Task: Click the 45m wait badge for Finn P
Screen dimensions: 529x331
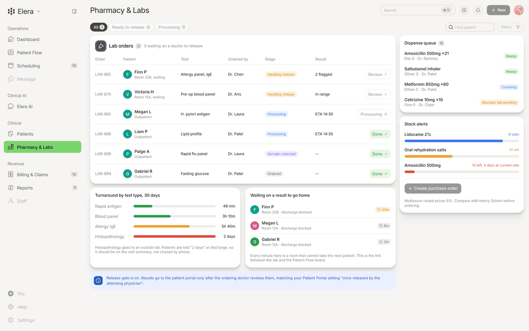Action: tap(383, 210)
